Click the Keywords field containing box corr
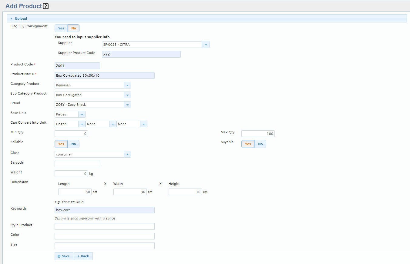 point(105,210)
